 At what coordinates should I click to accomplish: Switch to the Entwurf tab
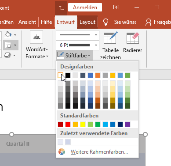(66, 22)
